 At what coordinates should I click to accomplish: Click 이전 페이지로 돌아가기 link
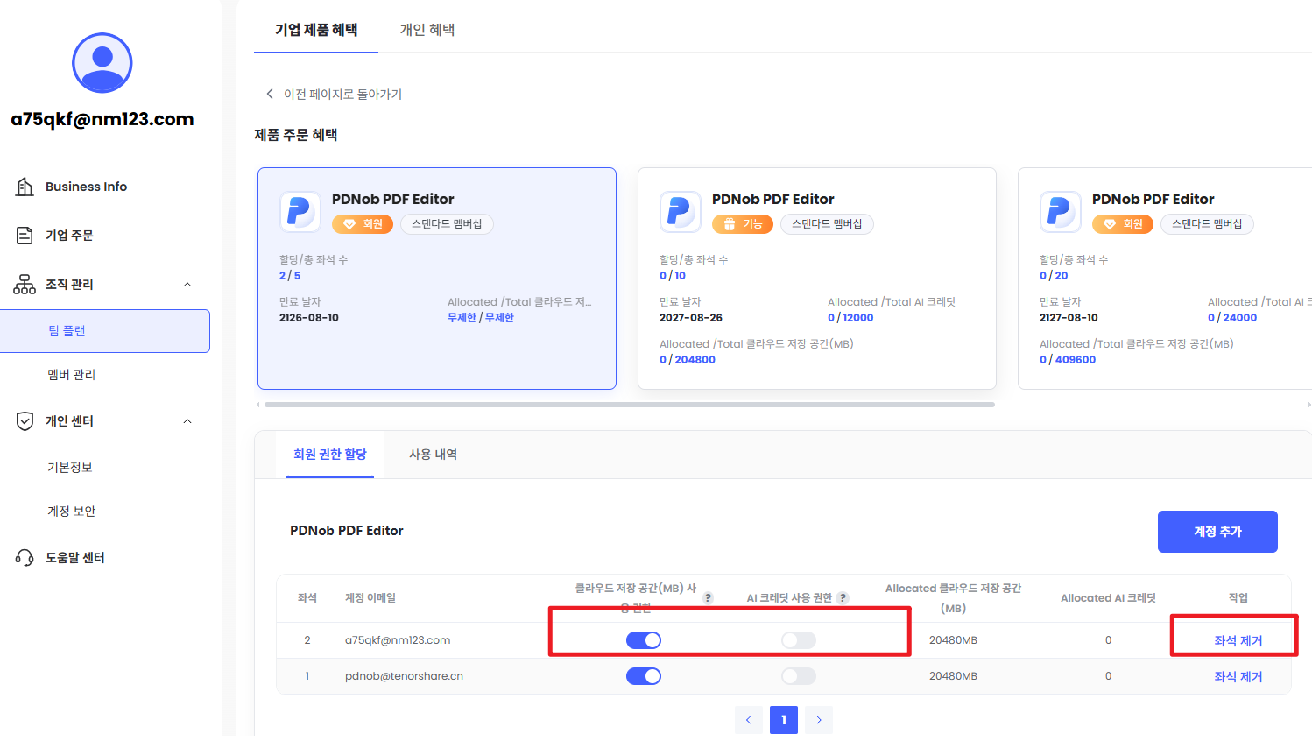click(342, 94)
